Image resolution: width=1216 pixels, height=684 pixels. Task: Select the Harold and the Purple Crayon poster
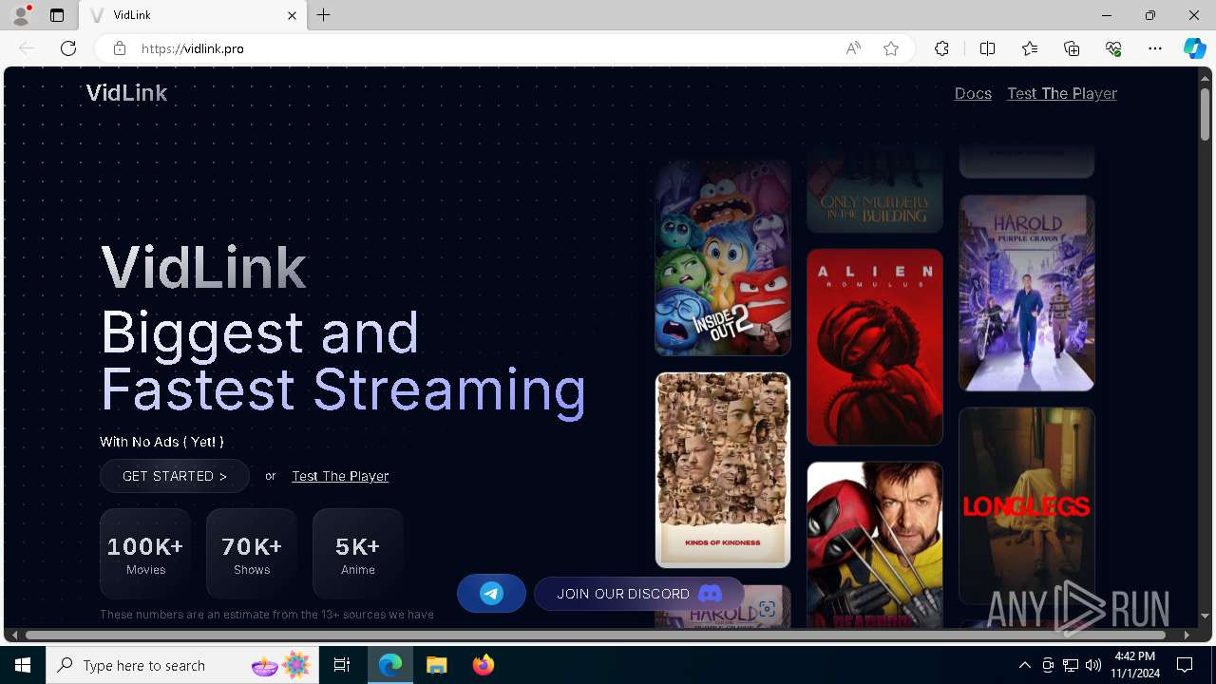pos(1027,294)
